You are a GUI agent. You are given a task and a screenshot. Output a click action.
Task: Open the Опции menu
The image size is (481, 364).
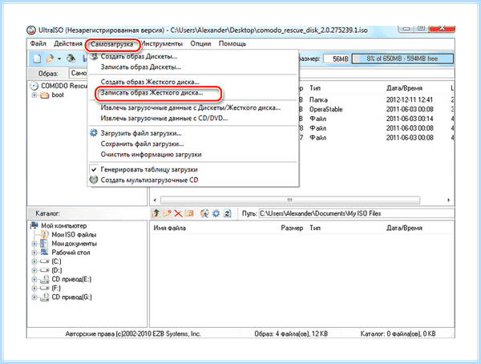click(x=200, y=43)
